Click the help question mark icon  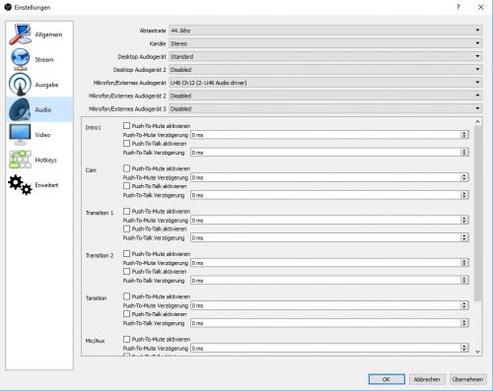458,7
